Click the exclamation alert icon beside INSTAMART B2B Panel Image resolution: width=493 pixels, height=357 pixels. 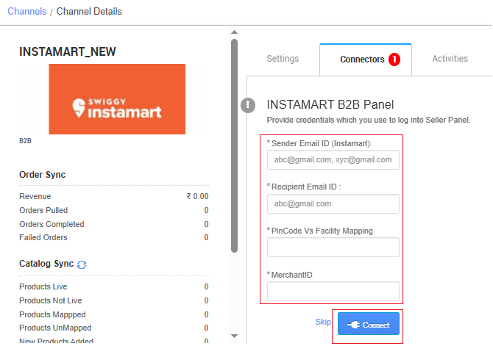[x=249, y=105]
